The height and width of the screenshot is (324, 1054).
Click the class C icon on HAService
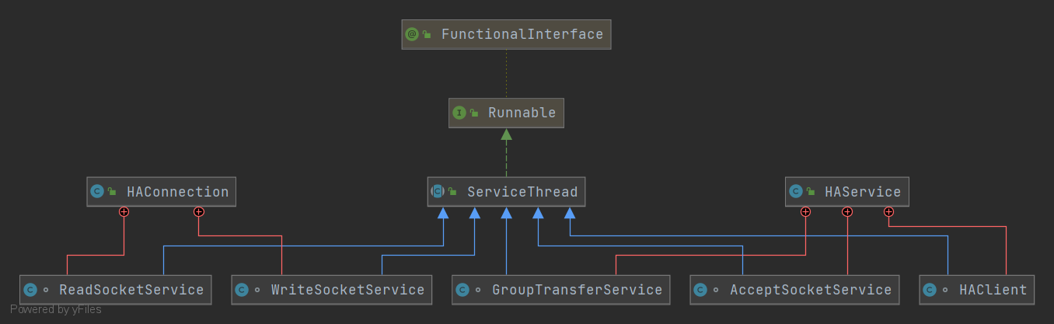pos(795,191)
